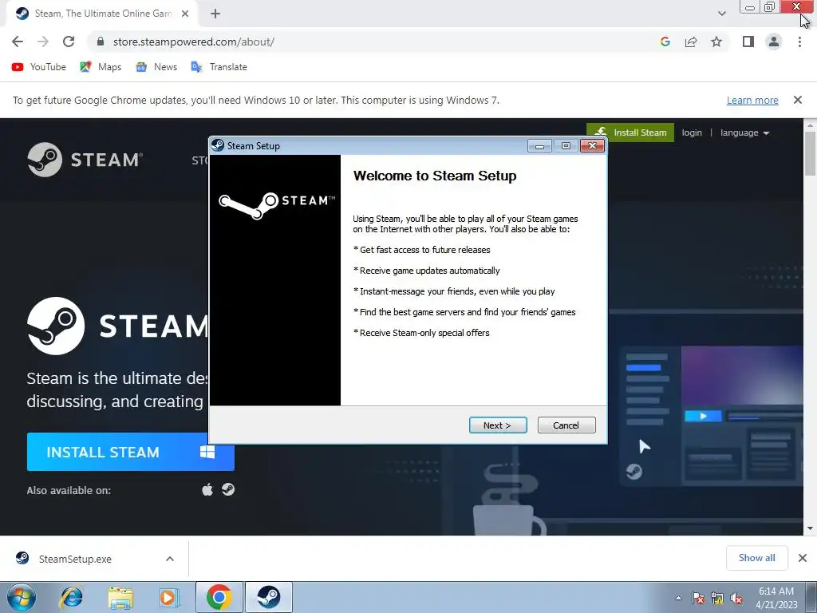Open Action Center flag icon

click(x=698, y=598)
